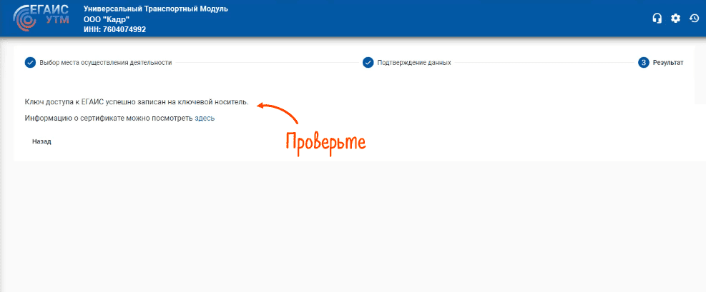Click the Информацию о сертификате text
The height and width of the screenshot is (292, 706).
(109, 119)
